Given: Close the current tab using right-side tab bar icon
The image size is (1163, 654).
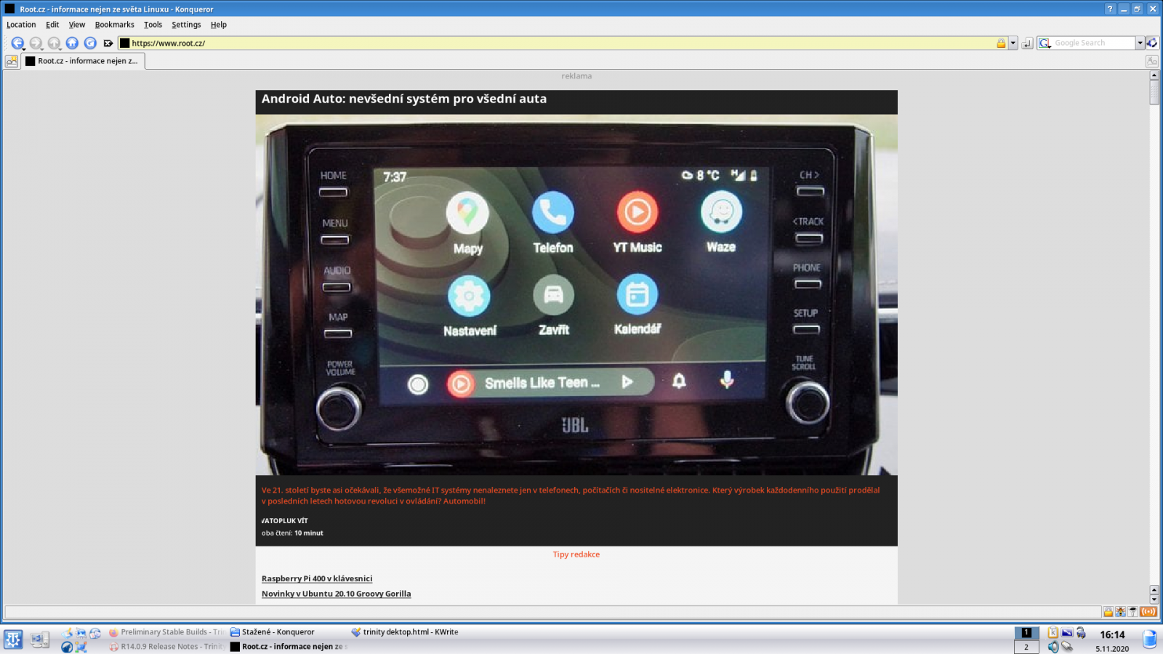Looking at the screenshot, I should tap(1152, 61).
